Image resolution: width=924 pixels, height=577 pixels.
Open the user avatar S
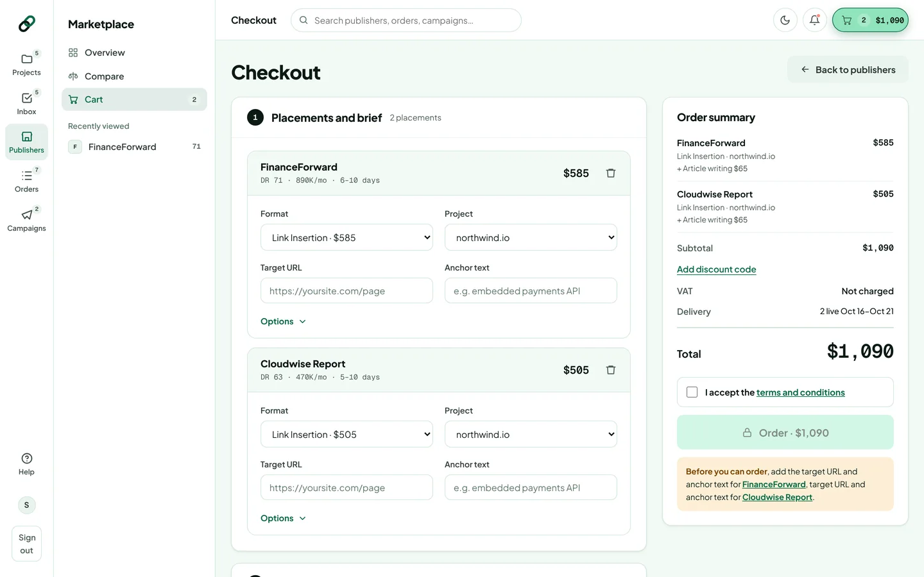click(26, 505)
